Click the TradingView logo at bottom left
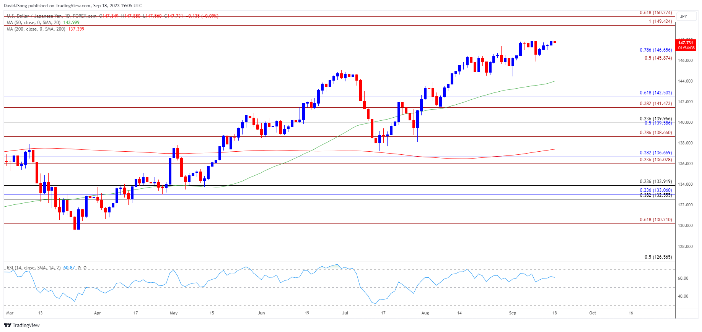 pos(22,325)
